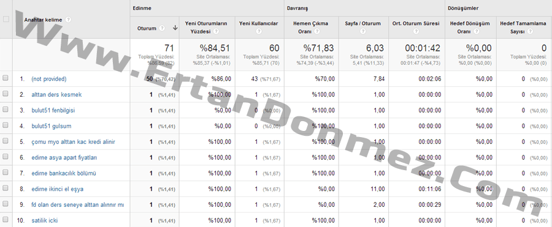The image size is (552, 227).
Task: Show help for Hedef Tamamlama Sayısı
Action: click(x=530, y=31)
